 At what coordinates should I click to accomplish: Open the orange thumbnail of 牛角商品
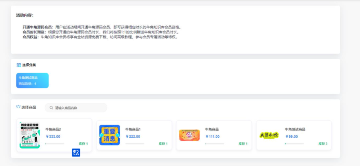point(190,135)
